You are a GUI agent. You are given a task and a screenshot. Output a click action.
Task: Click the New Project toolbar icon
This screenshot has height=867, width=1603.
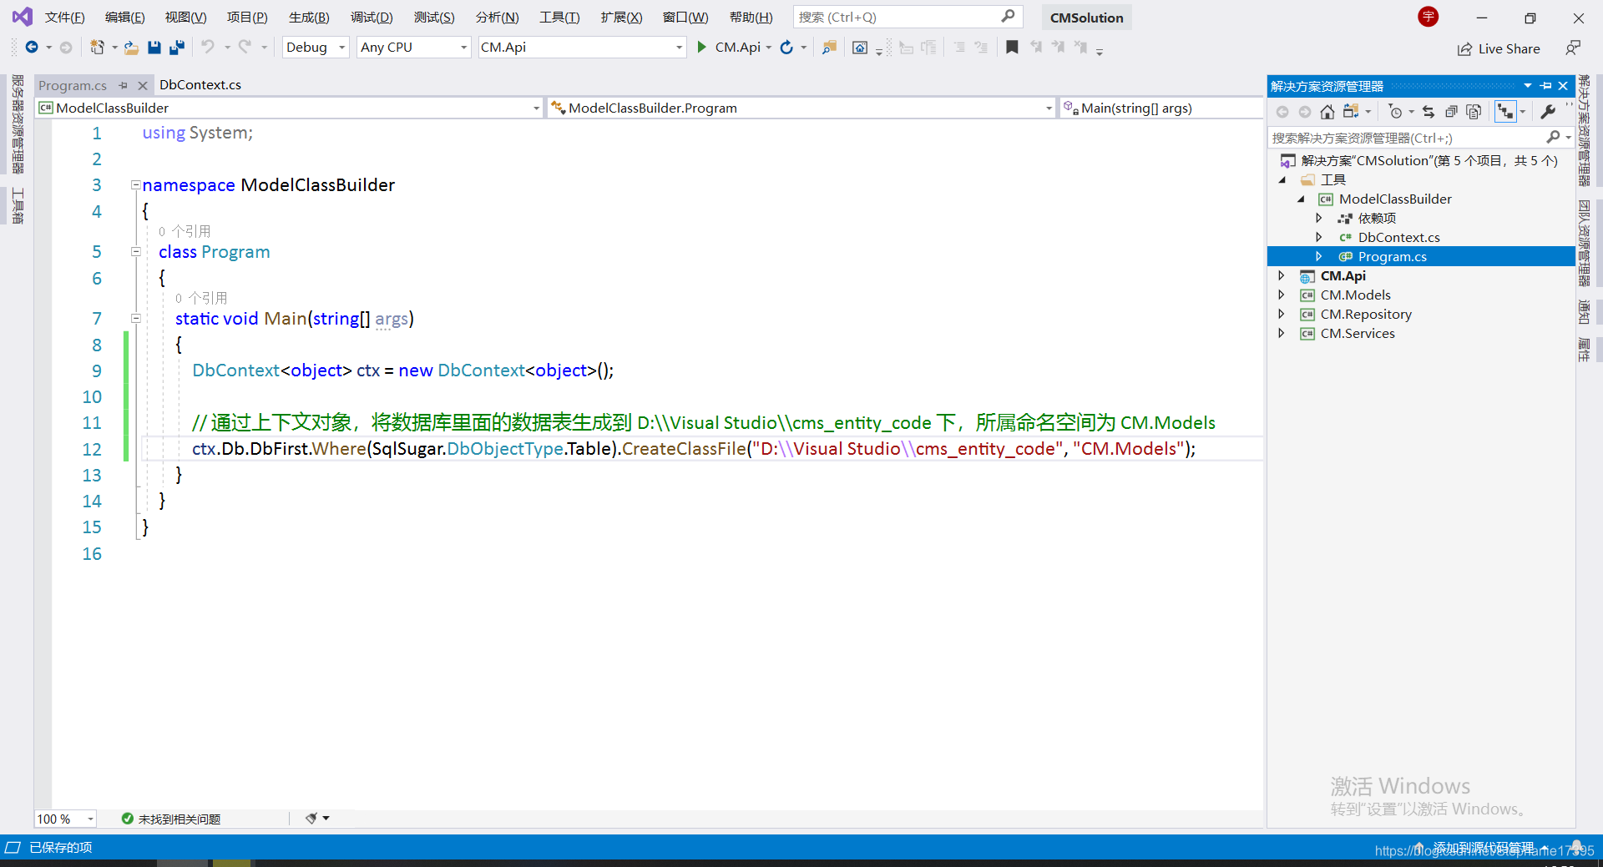pyautogui.click(x=98, y=48)
